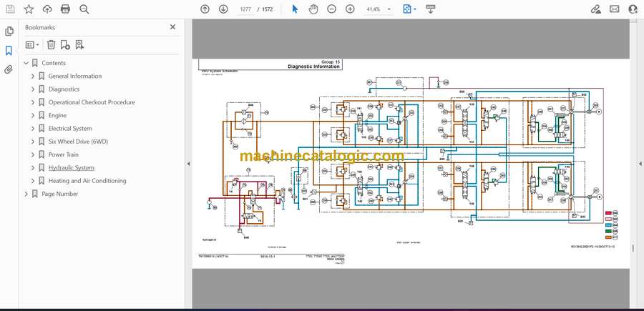Star this file as a favorite
644x311 pixels.
click(x=29, y=9)
